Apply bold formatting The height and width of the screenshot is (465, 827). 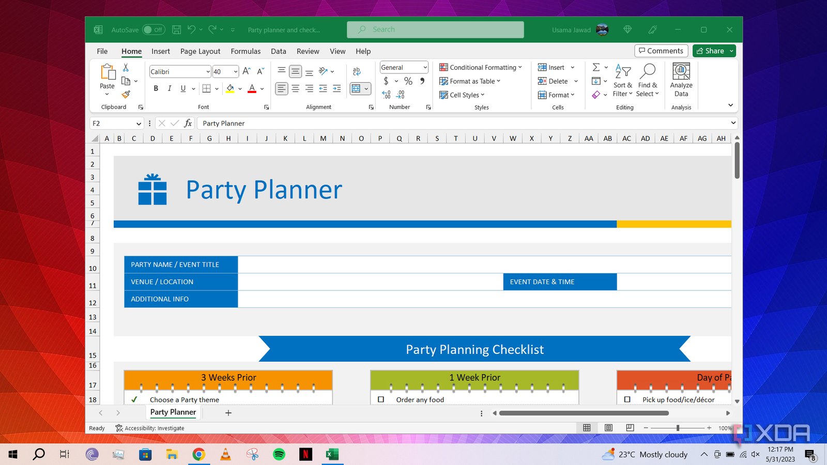click(156, 88)
